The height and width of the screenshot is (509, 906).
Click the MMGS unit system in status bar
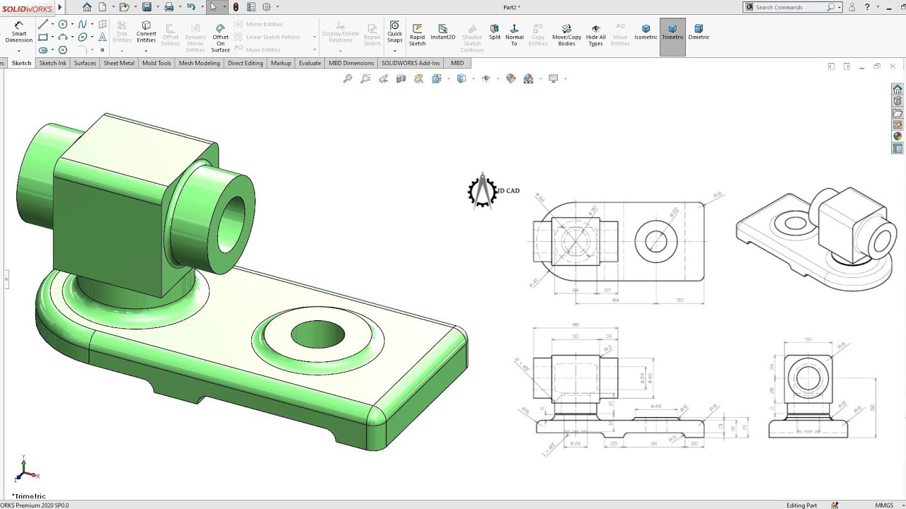(x=884, y=505)
